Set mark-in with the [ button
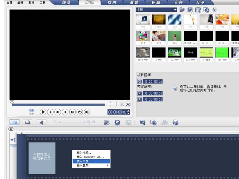239x179 pixels. click(x=110, y=104)
